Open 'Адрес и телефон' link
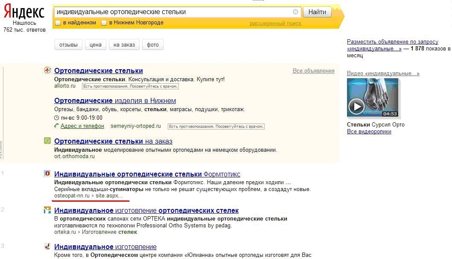This screenshot has width=452, height=259. (x=82, y=126)
